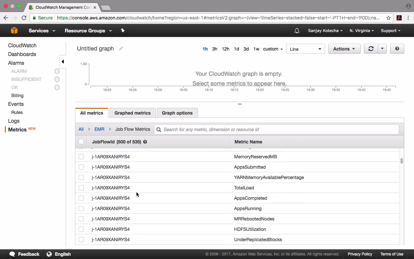Click the PDF extension icon in browser toolbar
The height and width of the screenshot is (259, 414).
click(399, 18)
